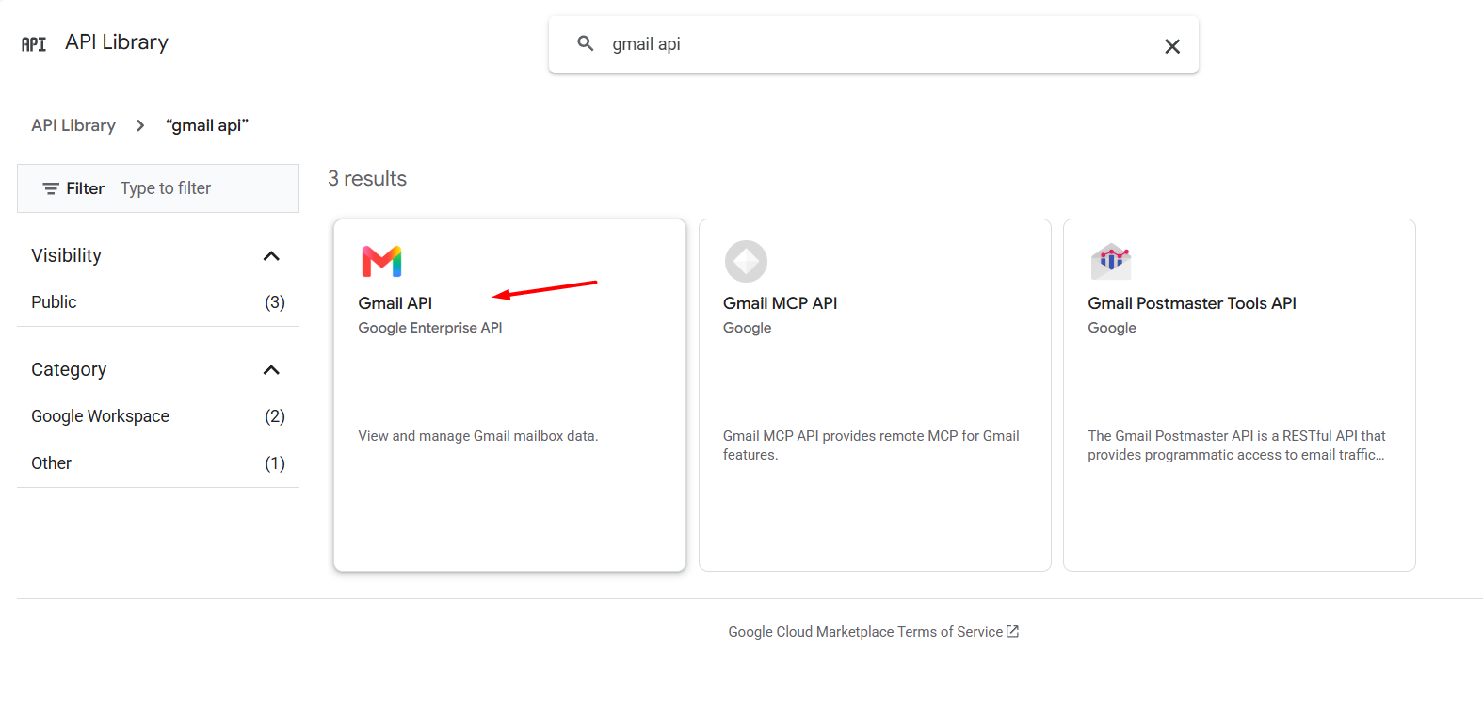Collapse the Visibility section chevron
This screenshot has width=1483, height=714.
271,256
